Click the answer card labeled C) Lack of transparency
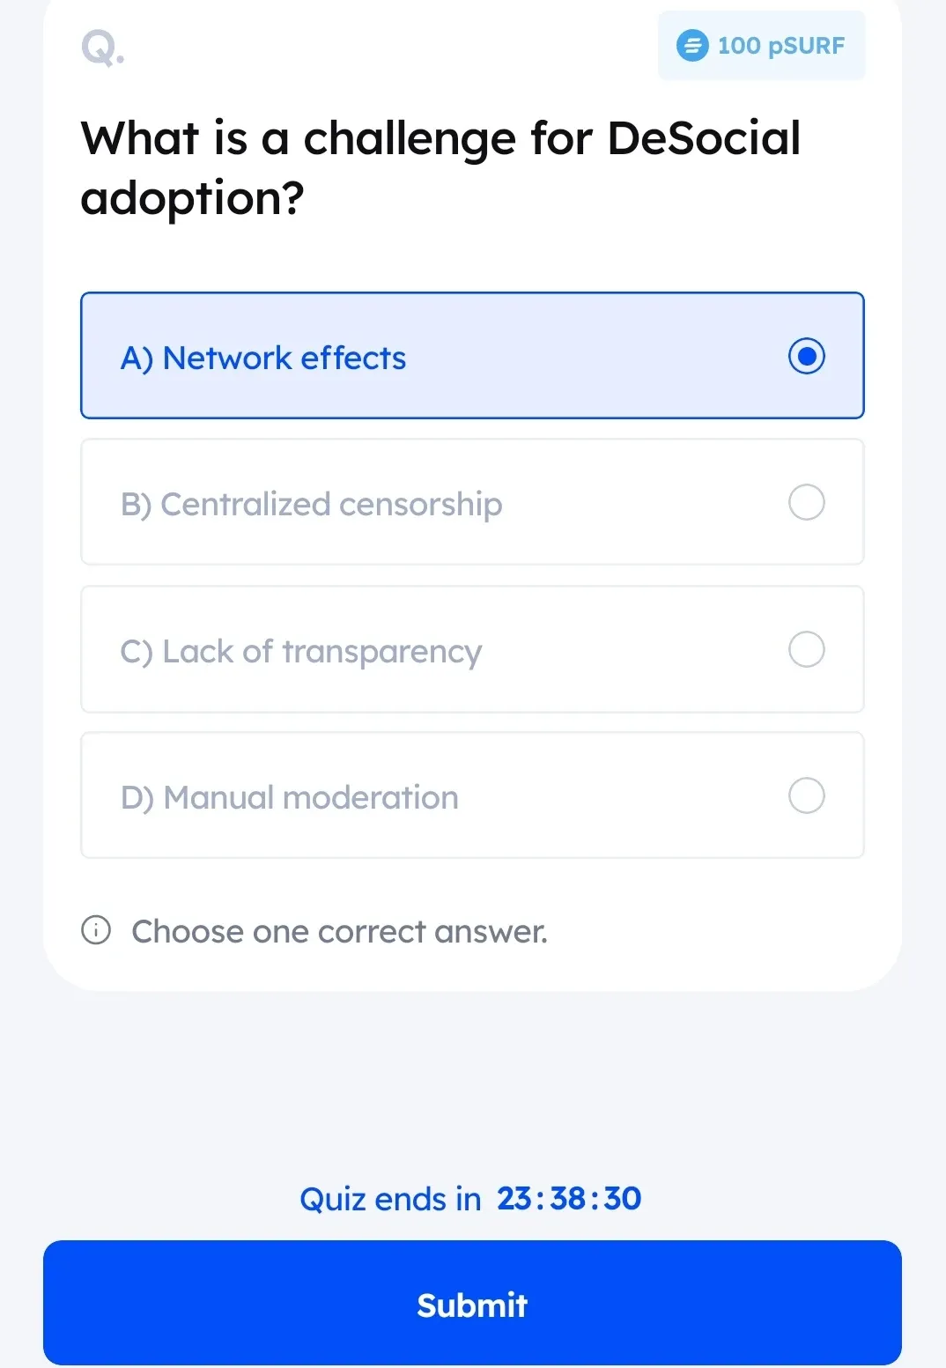Screen dimensions: 946x1368 [x=472, y=649]
